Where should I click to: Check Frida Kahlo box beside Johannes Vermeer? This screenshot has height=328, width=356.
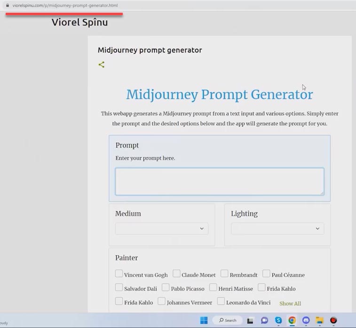pyautogui.click(x=119, y=301)
